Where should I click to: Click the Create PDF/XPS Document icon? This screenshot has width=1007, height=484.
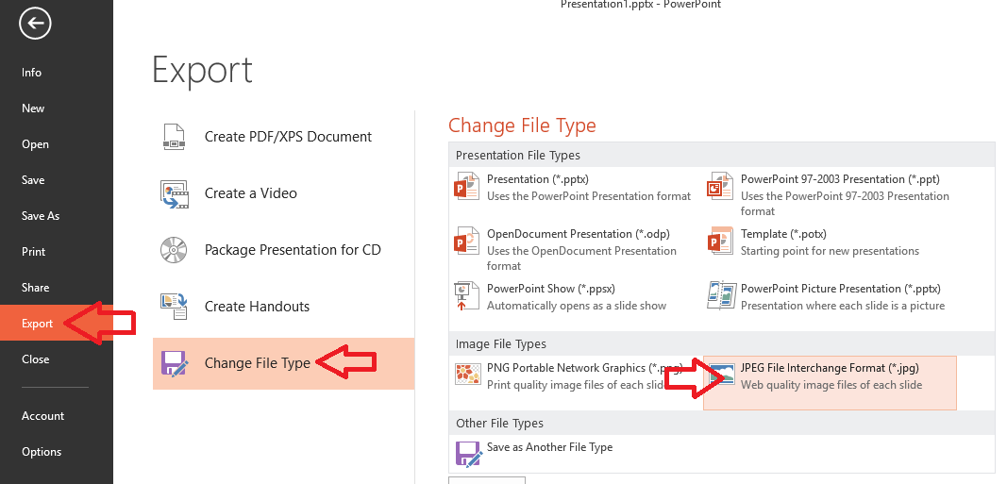[x=174, y=137]
